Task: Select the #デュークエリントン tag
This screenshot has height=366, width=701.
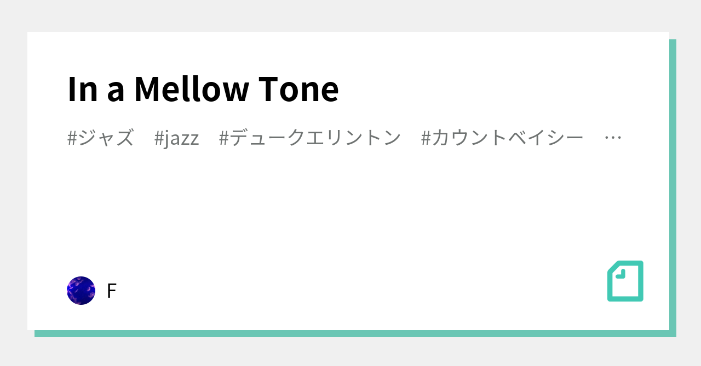Action: pyautogui.click(x=310, y=138)
